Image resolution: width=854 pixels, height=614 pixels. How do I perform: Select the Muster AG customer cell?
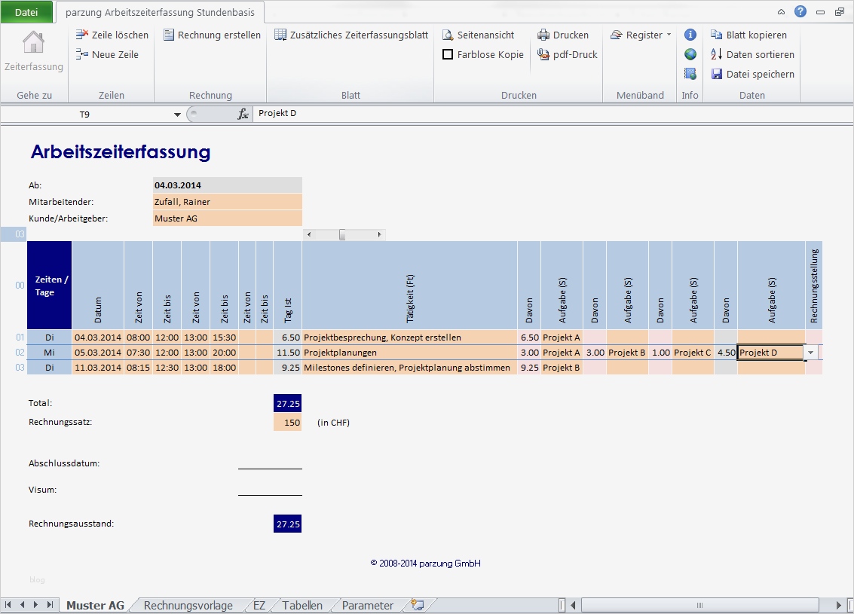pos(228,218)
